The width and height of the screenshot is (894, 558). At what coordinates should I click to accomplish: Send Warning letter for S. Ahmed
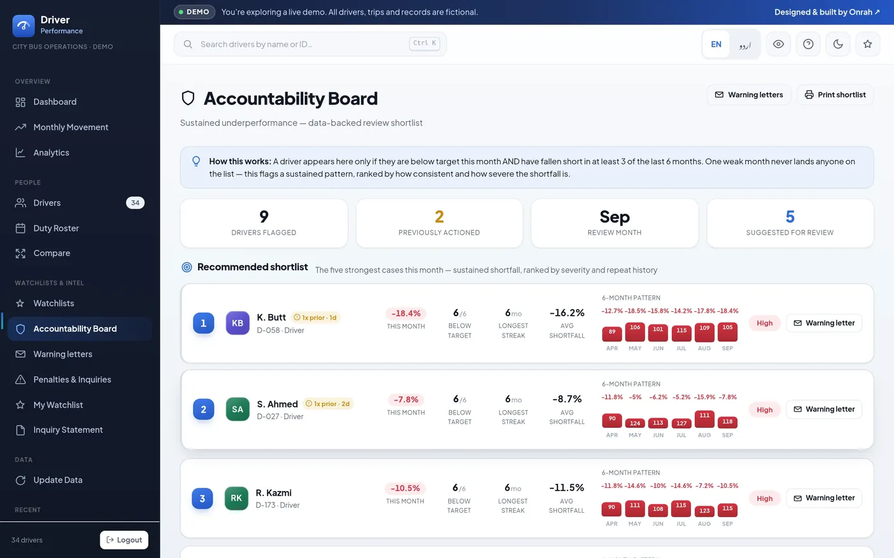point(824,409)
